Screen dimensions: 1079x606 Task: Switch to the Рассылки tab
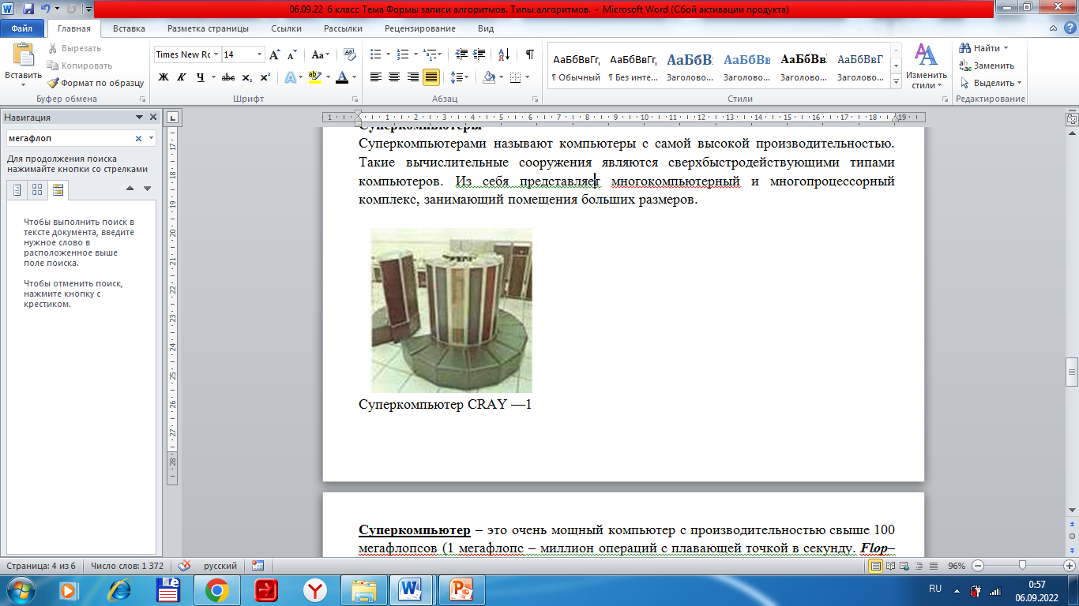pos(343,28)
